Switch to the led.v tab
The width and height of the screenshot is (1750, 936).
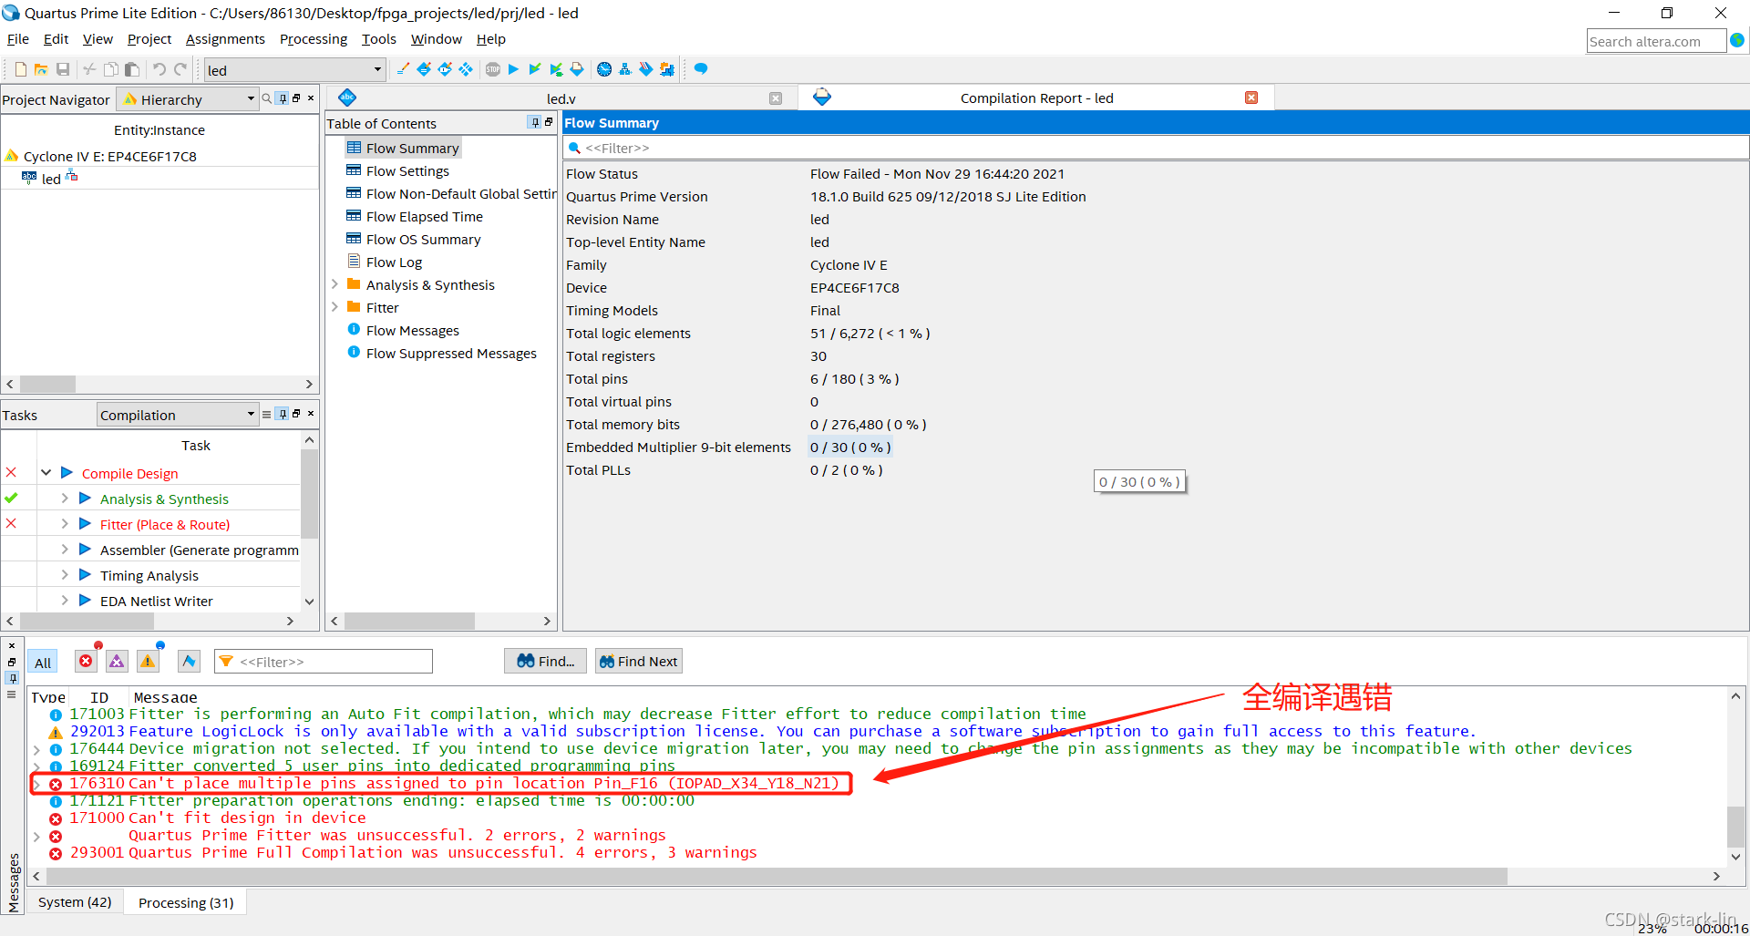click(561, 98)
